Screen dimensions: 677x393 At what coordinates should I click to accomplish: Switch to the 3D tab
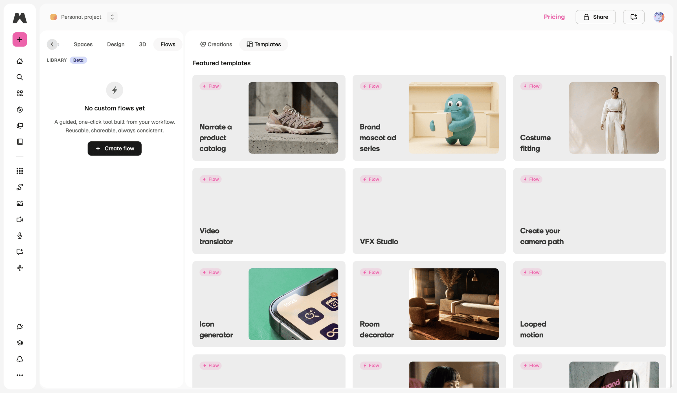(x=142, y=44)
